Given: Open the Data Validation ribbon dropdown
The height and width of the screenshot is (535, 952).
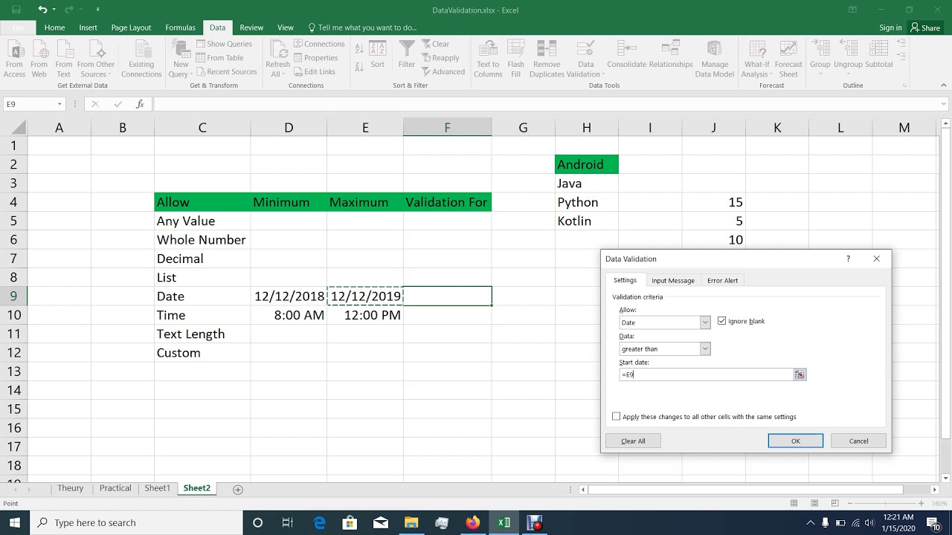Looking at the screenshot, I should [586, 69].
